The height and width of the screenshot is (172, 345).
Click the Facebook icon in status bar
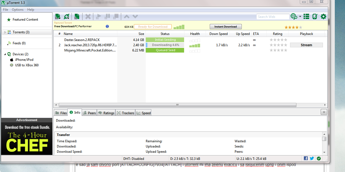(x=306, y=158)
